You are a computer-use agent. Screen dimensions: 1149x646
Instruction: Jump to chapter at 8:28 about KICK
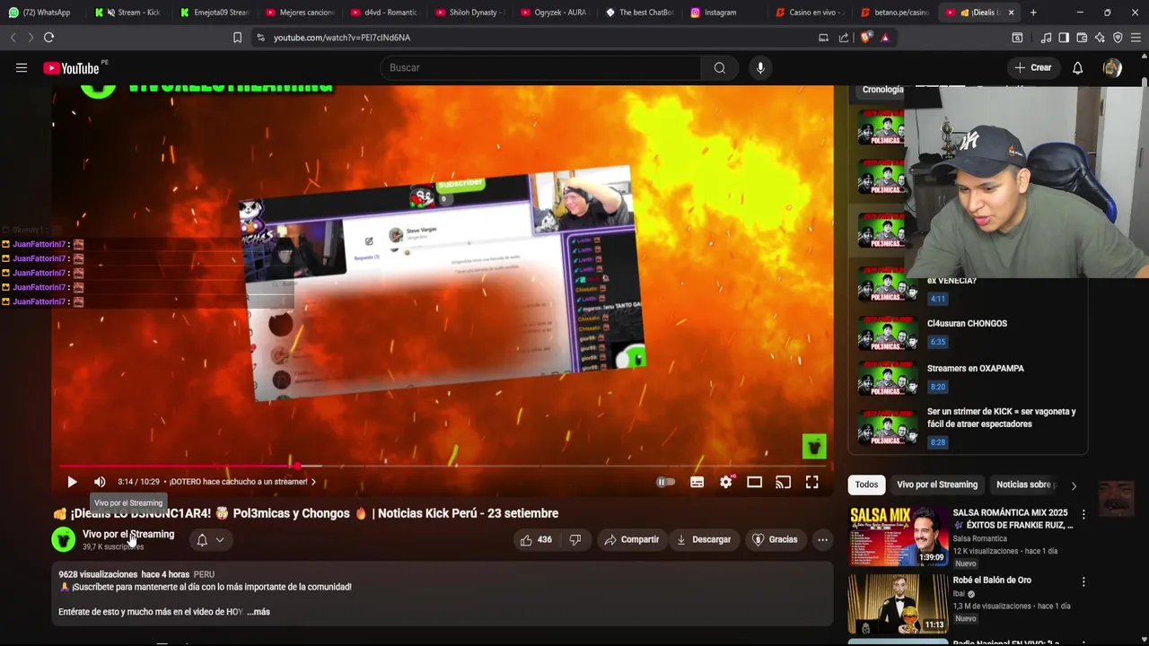966,427
